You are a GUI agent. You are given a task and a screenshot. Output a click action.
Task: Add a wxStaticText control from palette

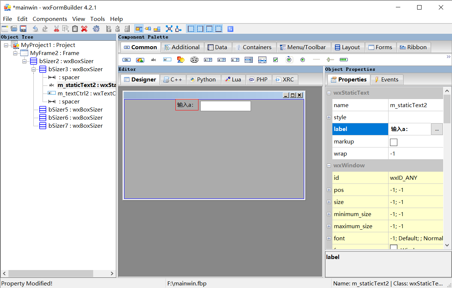coord(153,59)
